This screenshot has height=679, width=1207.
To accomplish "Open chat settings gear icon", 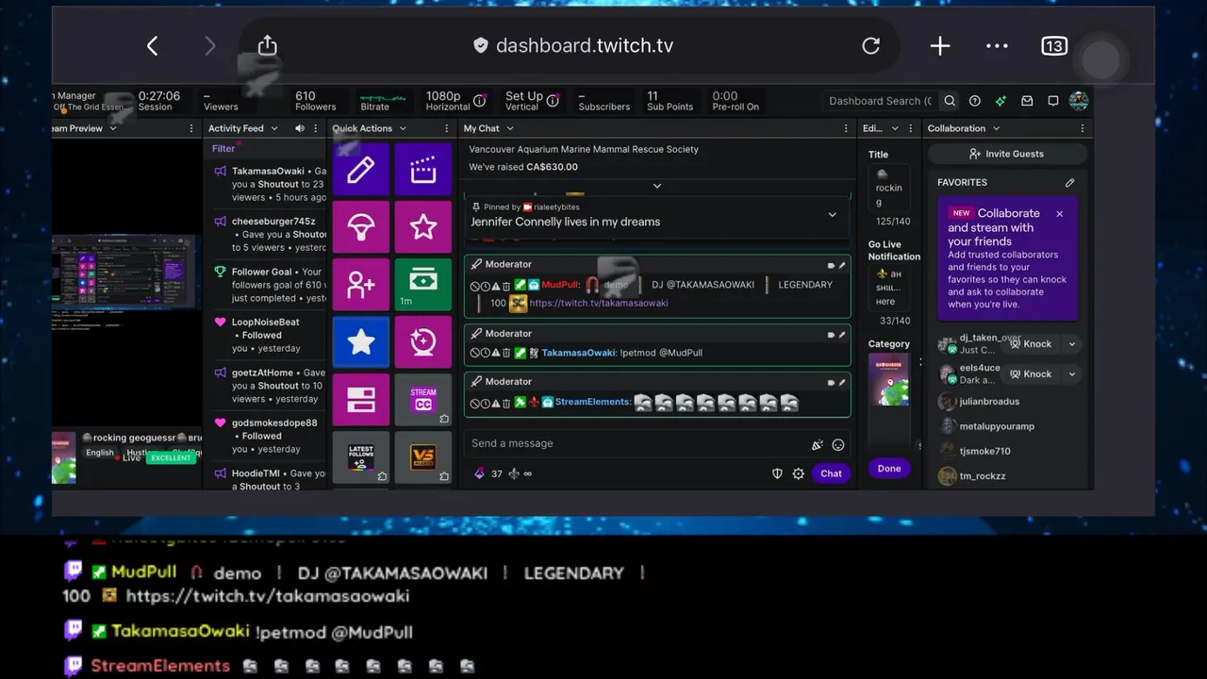I will click(x=799, y=473).
